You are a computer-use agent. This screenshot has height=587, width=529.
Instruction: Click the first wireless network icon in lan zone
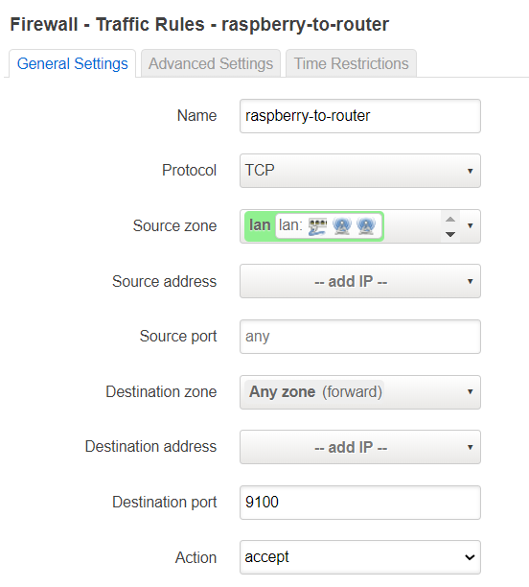[x=341, y=226]
